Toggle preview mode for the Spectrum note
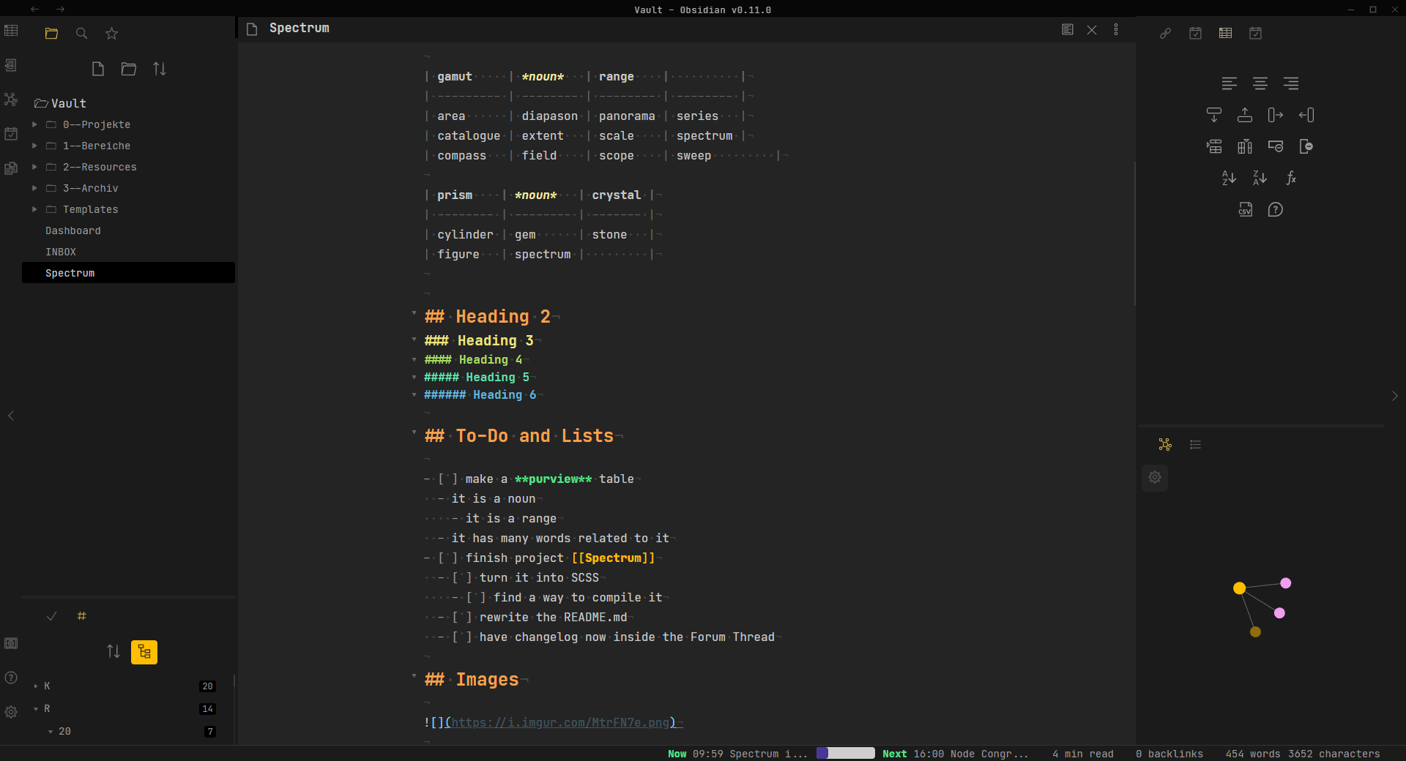 pyautogui.click(x=1068, y=29)
